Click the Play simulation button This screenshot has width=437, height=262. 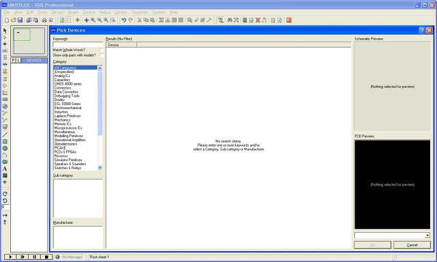tap(10, 257)
